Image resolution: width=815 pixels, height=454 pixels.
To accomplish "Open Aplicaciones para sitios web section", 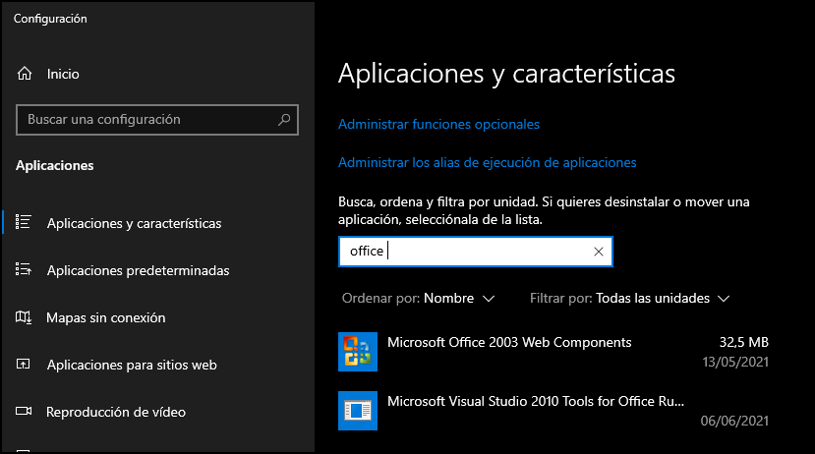I will (132, 365).
